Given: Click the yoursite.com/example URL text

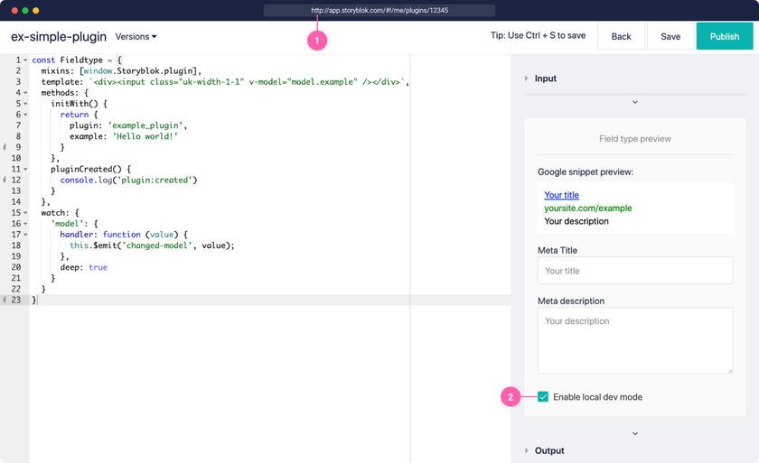Looking at the screenshot, I should [587, 208].
